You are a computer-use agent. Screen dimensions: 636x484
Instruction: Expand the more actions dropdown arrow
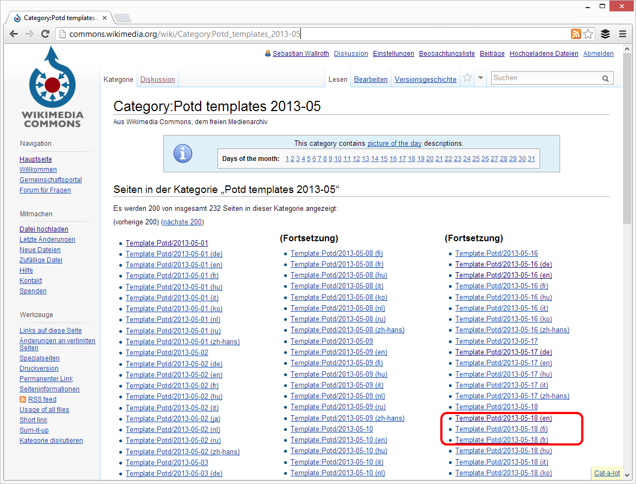click(480, 78)
